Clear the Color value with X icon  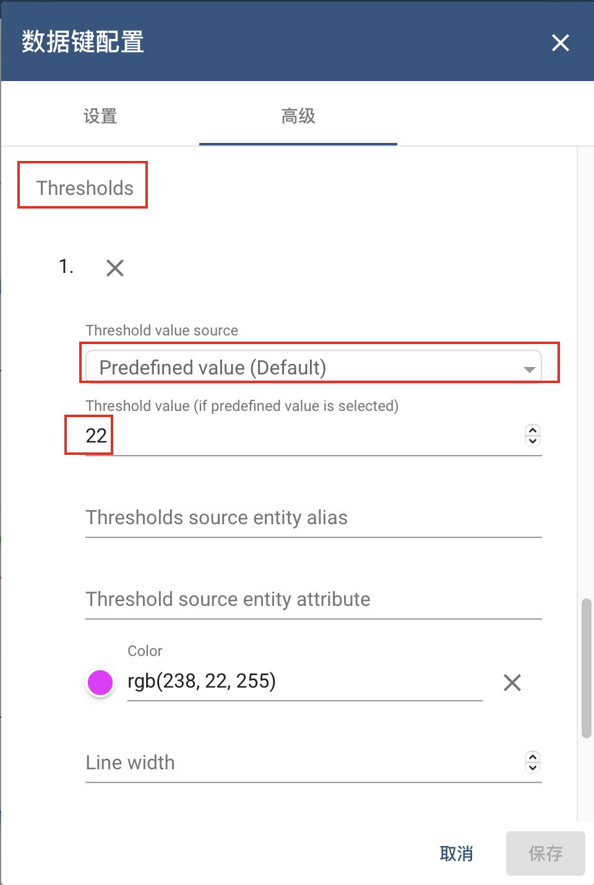point(512,683)
